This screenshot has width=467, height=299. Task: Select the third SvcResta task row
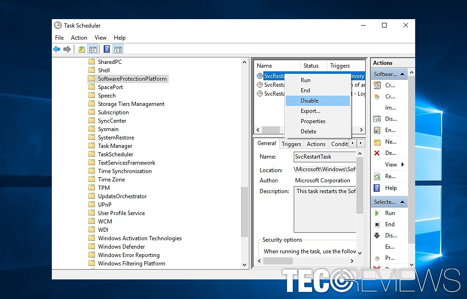click(311, 94)
